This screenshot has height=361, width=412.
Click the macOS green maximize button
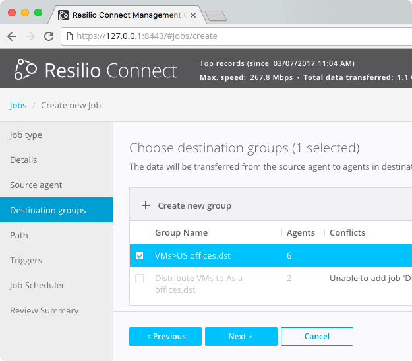click(38, 13)
